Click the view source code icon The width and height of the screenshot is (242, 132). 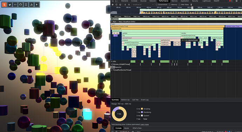click(x=15, y=5)
